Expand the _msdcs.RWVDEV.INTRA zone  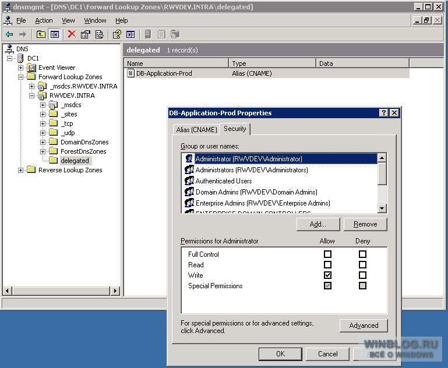31,86
